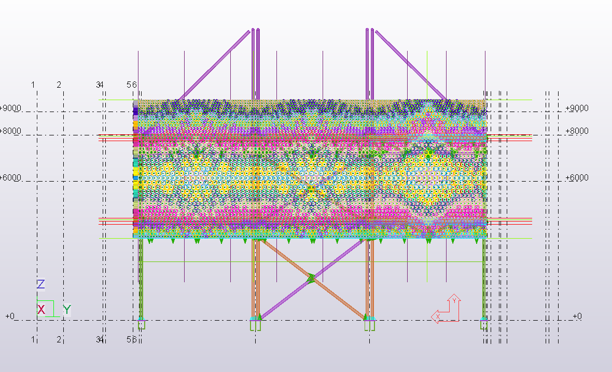Click the +0 elevation label on right
The height and width of the screenshot is (372, 612).
(577, 316)
